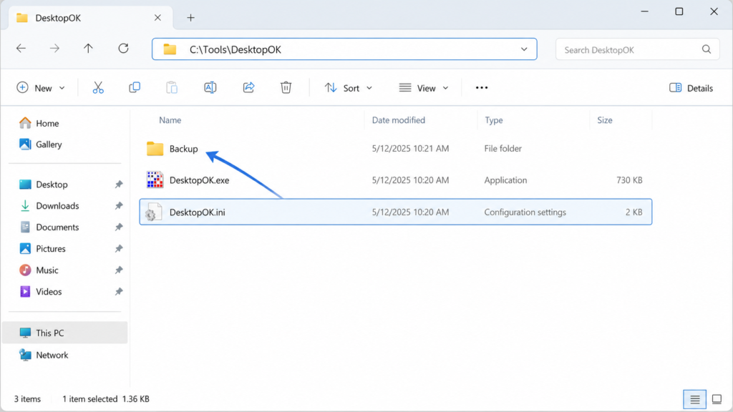
Task: Open Documents in the sidebar
Action: 49,227
